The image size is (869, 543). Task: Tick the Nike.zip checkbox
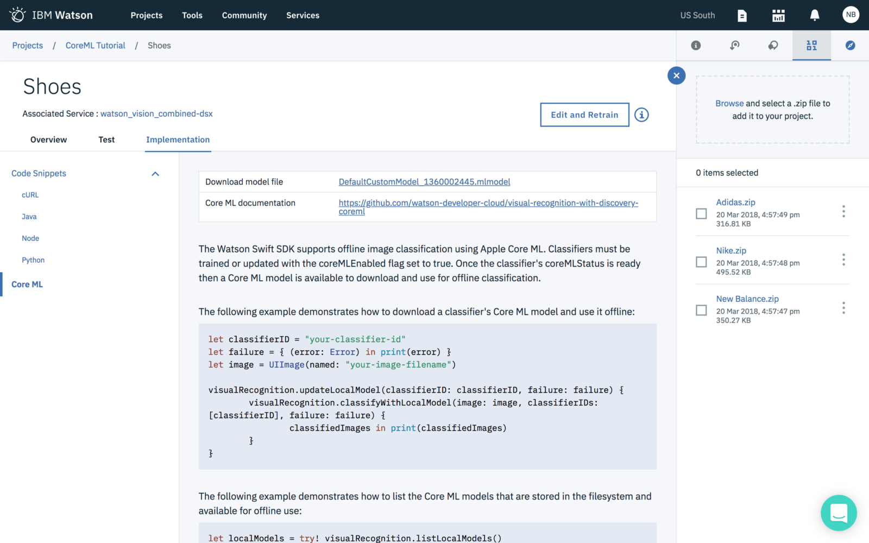[701, 262]
